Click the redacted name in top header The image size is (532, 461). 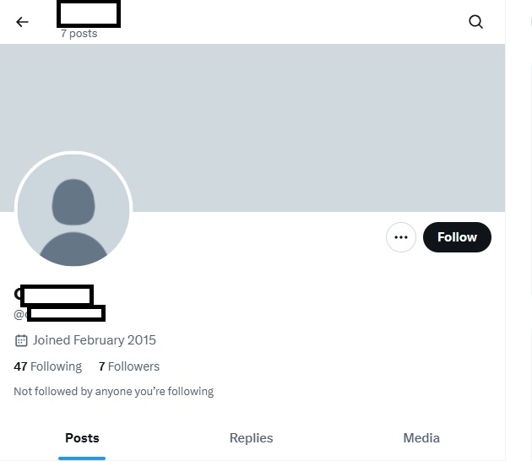coord(88,14)
